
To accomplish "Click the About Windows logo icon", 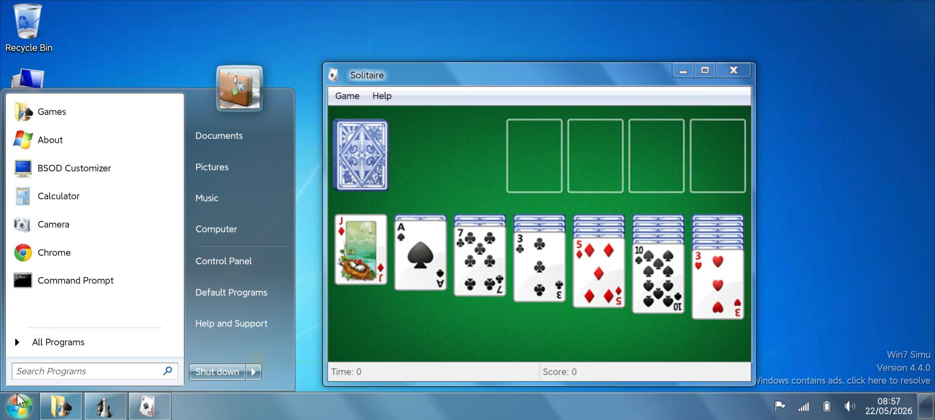I will point(23,140).
